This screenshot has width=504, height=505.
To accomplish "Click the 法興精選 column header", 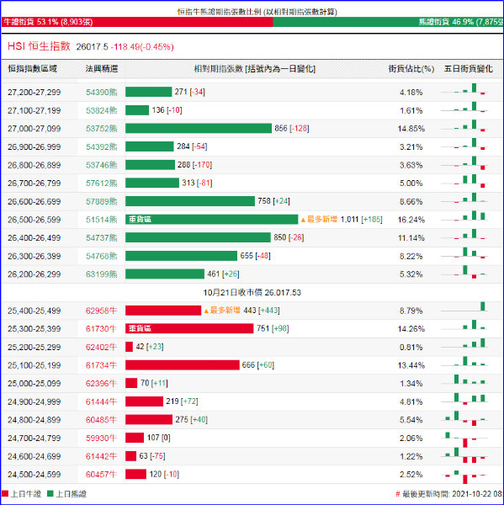I will 102,69.
